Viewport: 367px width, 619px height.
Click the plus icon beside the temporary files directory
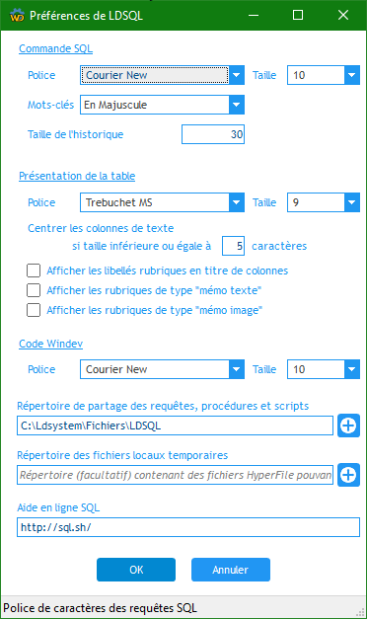[348, 475]
